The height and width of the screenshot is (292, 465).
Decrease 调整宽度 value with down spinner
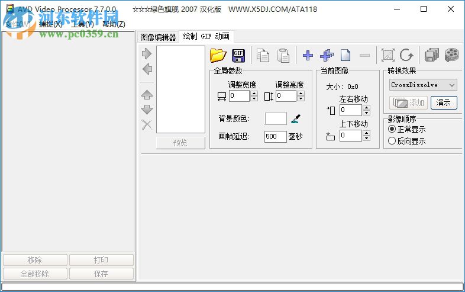(x=254, y=99)
